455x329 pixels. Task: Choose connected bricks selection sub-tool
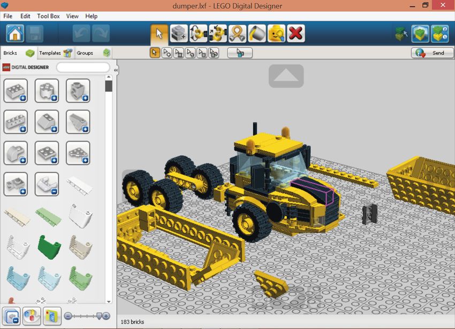tap(178, 53)
